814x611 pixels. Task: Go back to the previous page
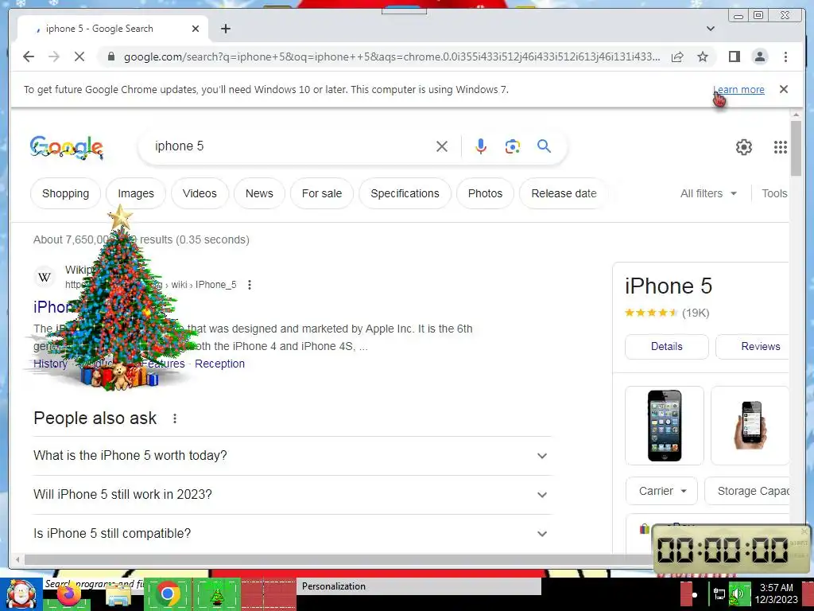tap(29, 56)
